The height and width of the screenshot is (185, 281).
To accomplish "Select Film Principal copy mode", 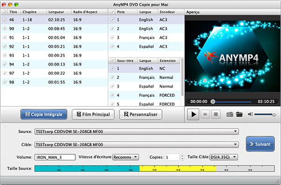I will (93, 114).
